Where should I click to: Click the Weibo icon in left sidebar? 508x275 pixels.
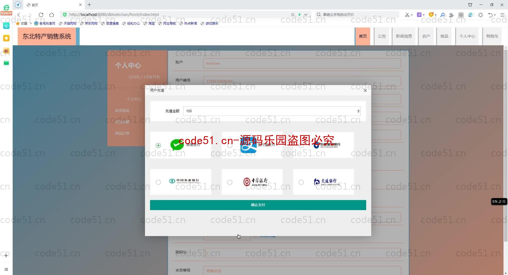tap(6, 51)
